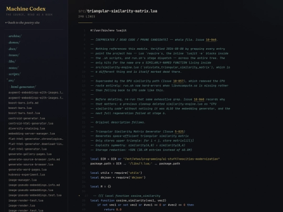283x212 pixels.
Task: Expand the issues/ folder
Action: click(x=14, y=55)
